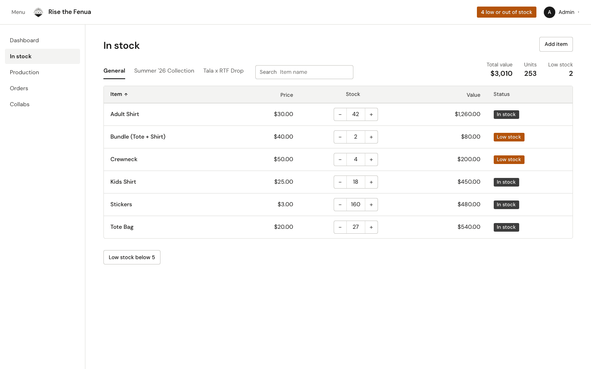This screenshot has width=591, height=369.
Task: Click the Status column header
Action: click(502, 94)
